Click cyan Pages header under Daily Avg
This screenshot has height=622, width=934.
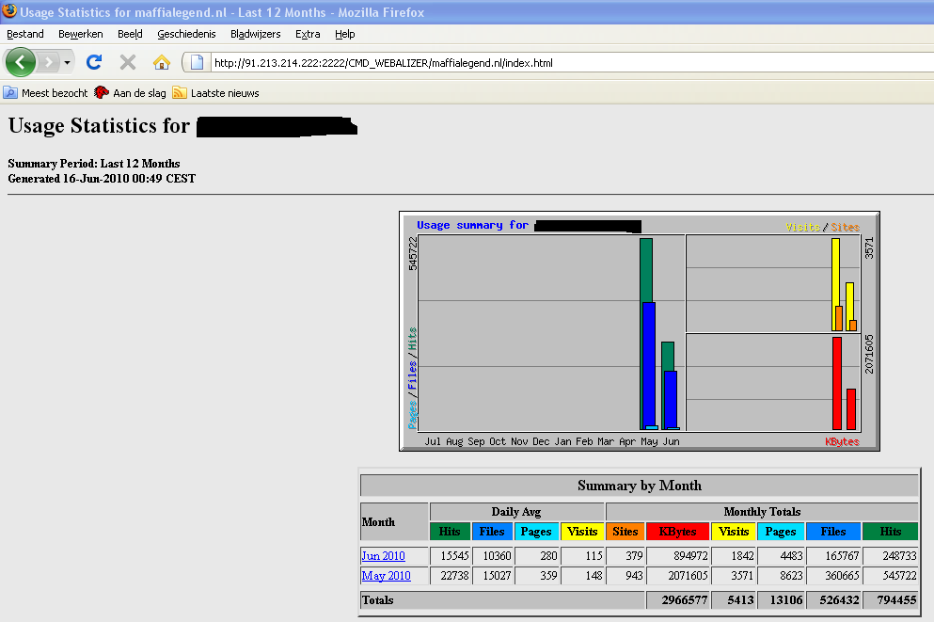click(x=536, y=532)
